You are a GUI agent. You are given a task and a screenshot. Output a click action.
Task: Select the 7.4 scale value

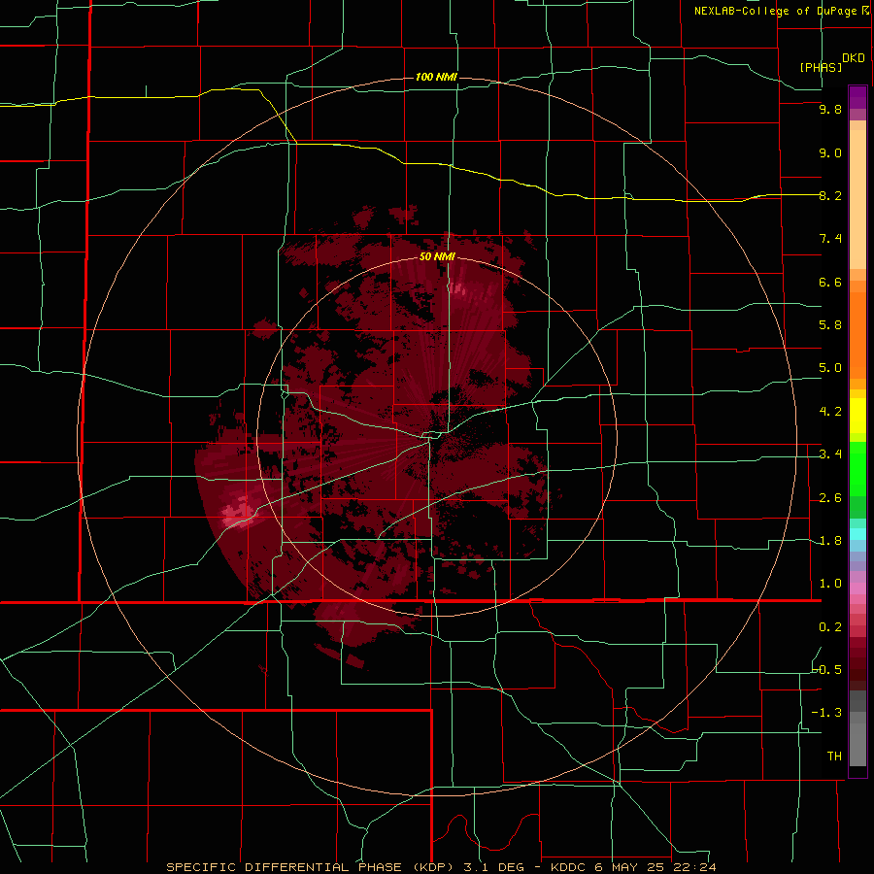point(830,239)
